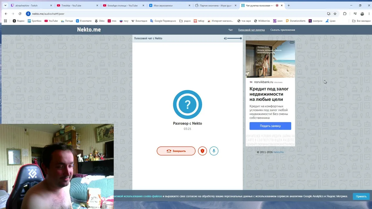Report the user with the red shield icon

202,151
